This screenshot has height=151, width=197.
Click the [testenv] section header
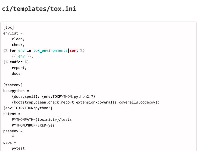pyautogui.click(x=13, y=85)
